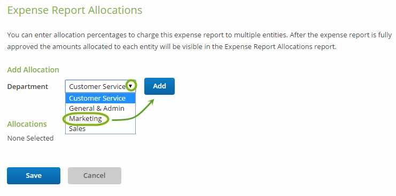Click the Department field label
Image resolution: width=396 pixels, height=196 pixels.
(x=28, y=87)
